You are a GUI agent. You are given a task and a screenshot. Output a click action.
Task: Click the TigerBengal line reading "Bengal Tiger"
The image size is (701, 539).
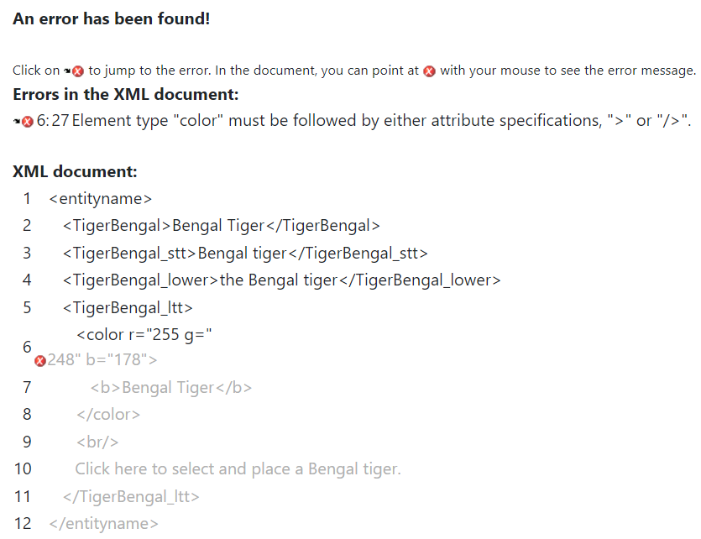pyautogui.click(x=221, y=225)
